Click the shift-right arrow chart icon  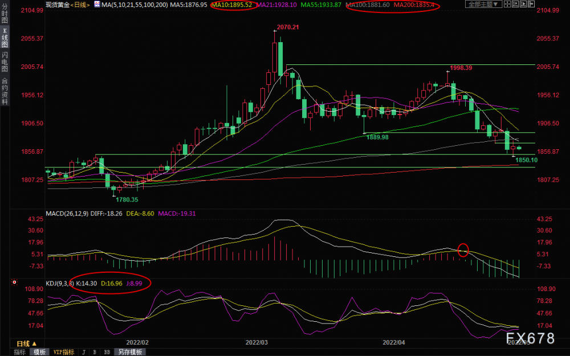(531, 4)
